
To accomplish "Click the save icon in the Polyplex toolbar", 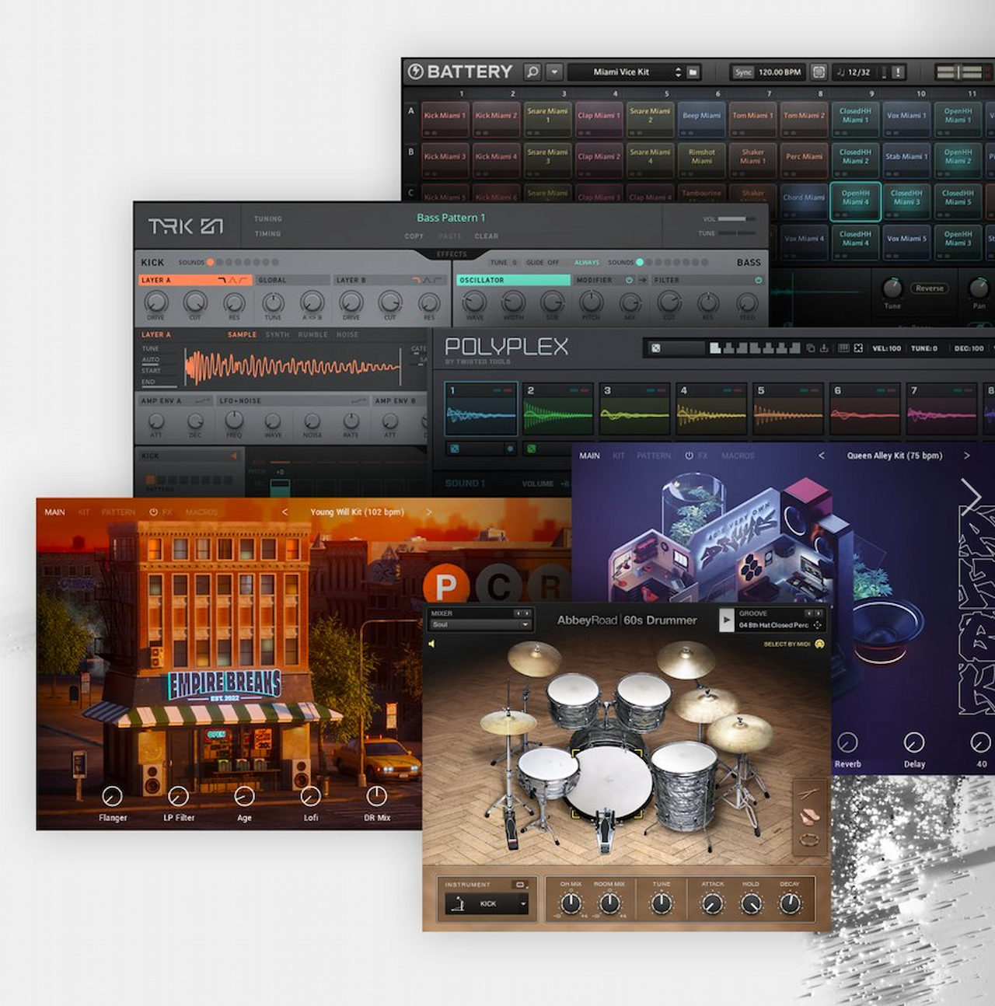I will pos(824,348).
